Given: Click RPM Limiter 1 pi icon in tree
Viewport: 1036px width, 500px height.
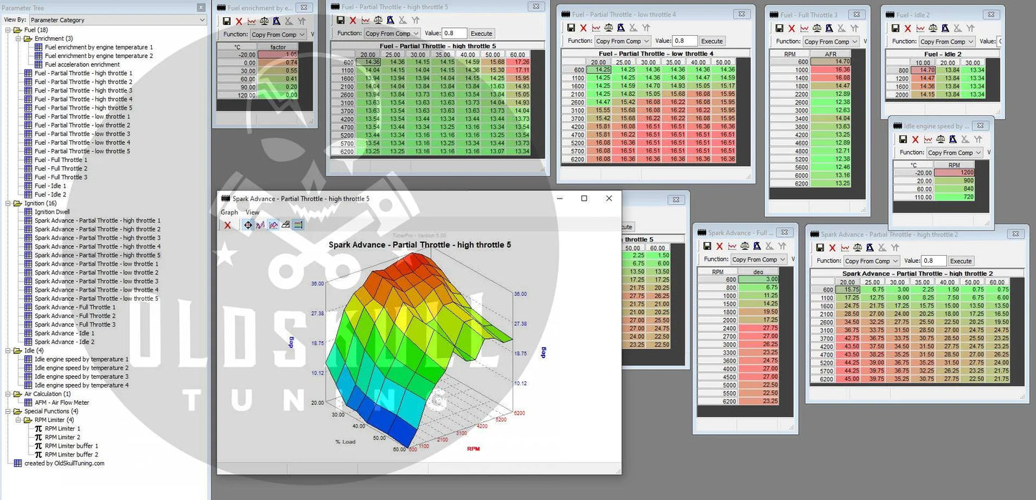Looking at the screenshot, I should pyautogui.click(x=39, y=428).
